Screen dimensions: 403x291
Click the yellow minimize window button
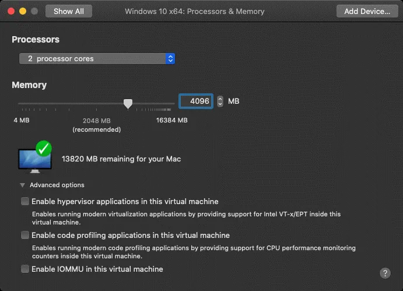[x=23, y=11]
